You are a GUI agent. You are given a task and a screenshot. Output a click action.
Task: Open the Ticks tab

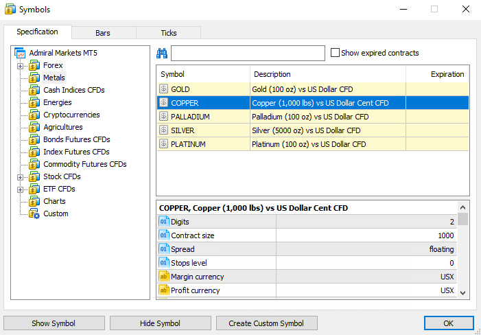coord(169,33)
